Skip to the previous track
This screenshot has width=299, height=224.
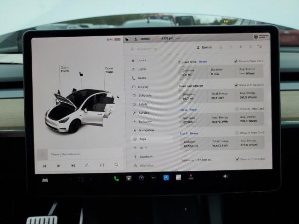click(x=44, y=166)
